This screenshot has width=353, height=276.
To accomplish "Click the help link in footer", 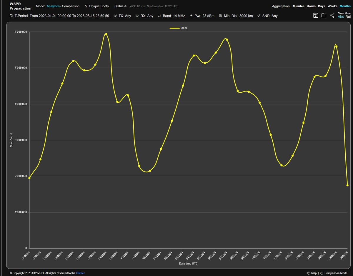I will (314, 273).
